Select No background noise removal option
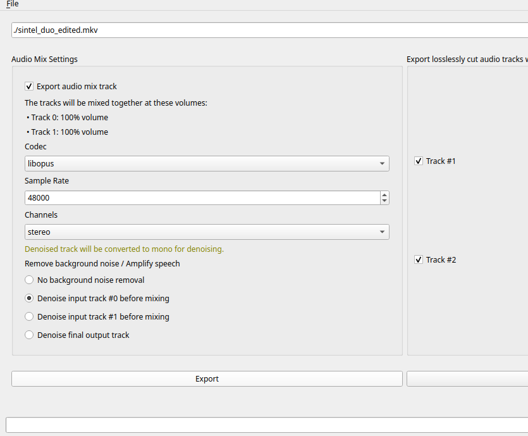The image size is (528, 436). (x=29, y=280)
